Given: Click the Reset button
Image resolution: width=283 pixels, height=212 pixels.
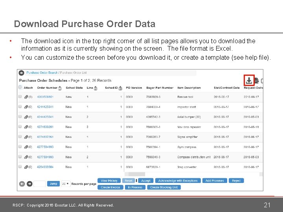Looking at the screenshot, I should [x=129, y=181].
